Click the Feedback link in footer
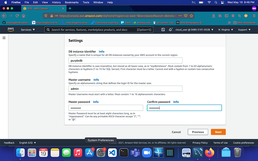This screenshot has height=161, width=258. click(x=9, y=143)
